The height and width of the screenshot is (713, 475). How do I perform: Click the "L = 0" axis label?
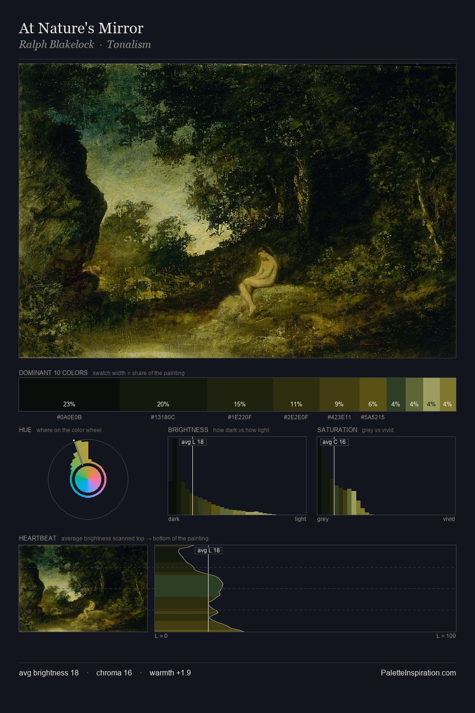[161, 636]
